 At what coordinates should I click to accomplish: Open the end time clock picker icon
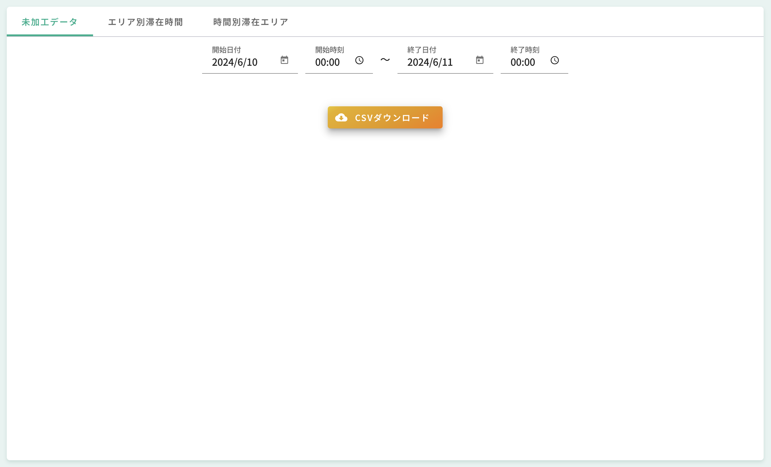click(554, 61)
